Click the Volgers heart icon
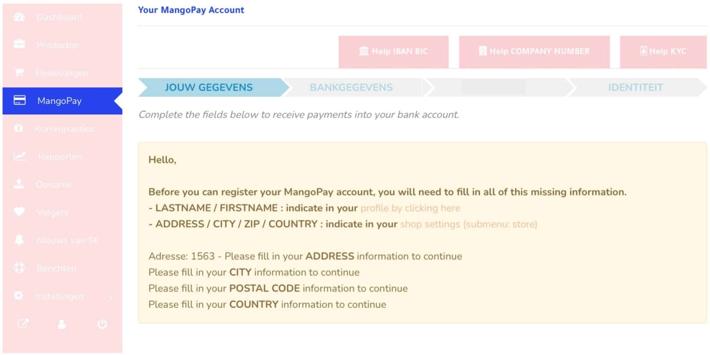This screenshot has width=710, height=355. point(19,212)
